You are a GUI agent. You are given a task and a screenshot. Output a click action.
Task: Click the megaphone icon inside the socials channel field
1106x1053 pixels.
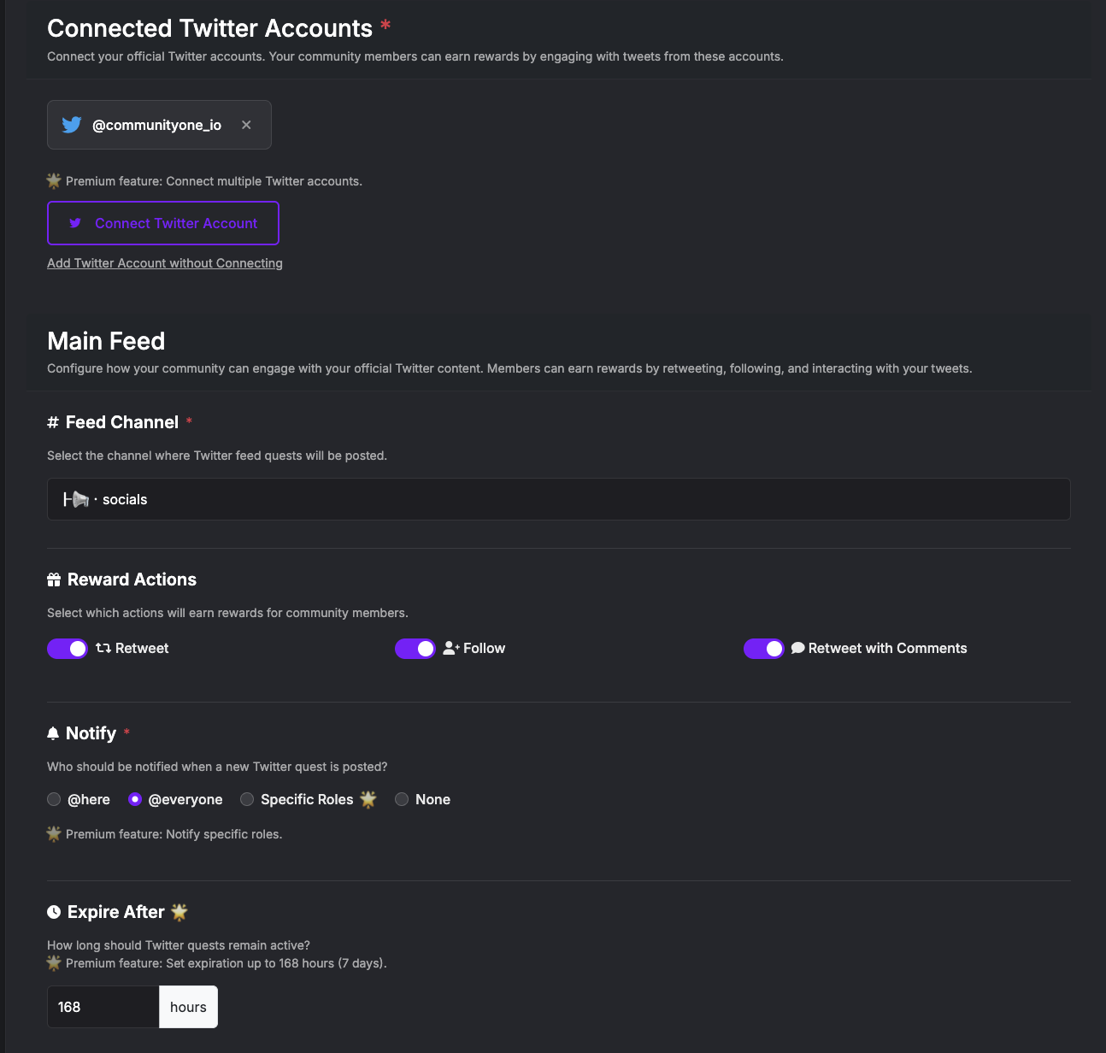(x=79, y=499)
